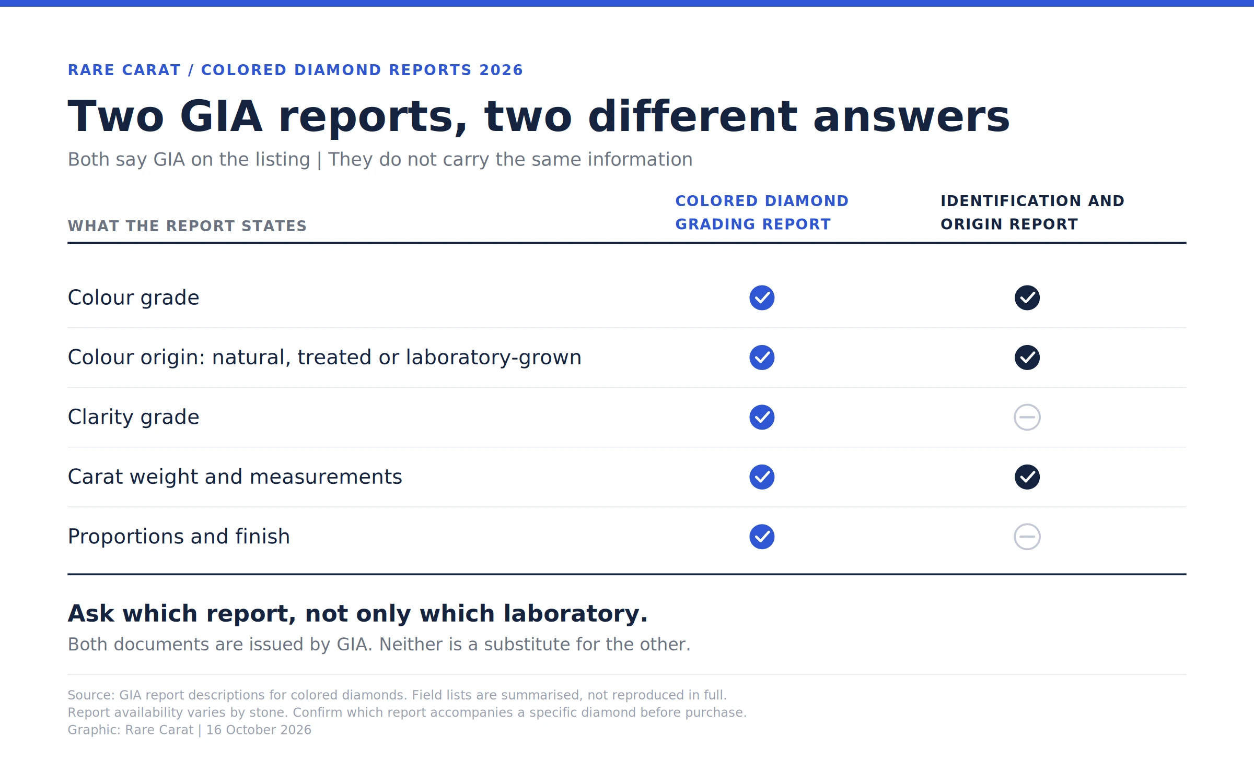The image size is (1254, 761).
Task: Click the grey minus icon for Proportions and finish
Action: pyautogui.click(x=1027, y=537)
